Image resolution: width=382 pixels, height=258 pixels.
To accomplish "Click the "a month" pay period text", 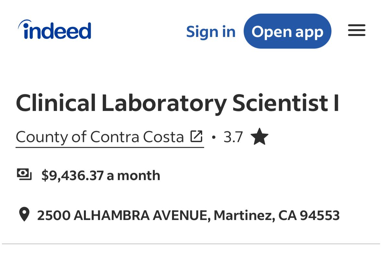I will click(133, 176).
